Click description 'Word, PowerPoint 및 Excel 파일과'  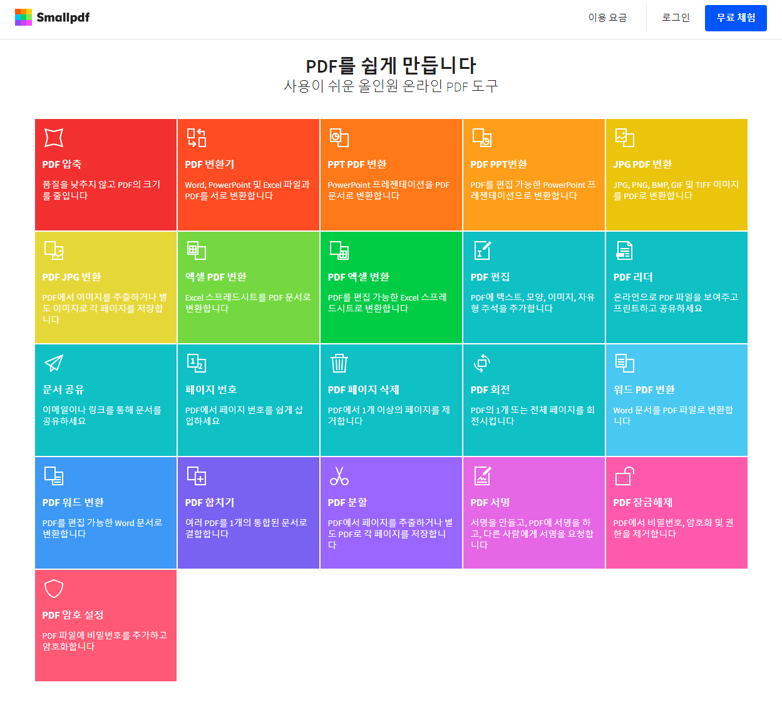[247, 185]
